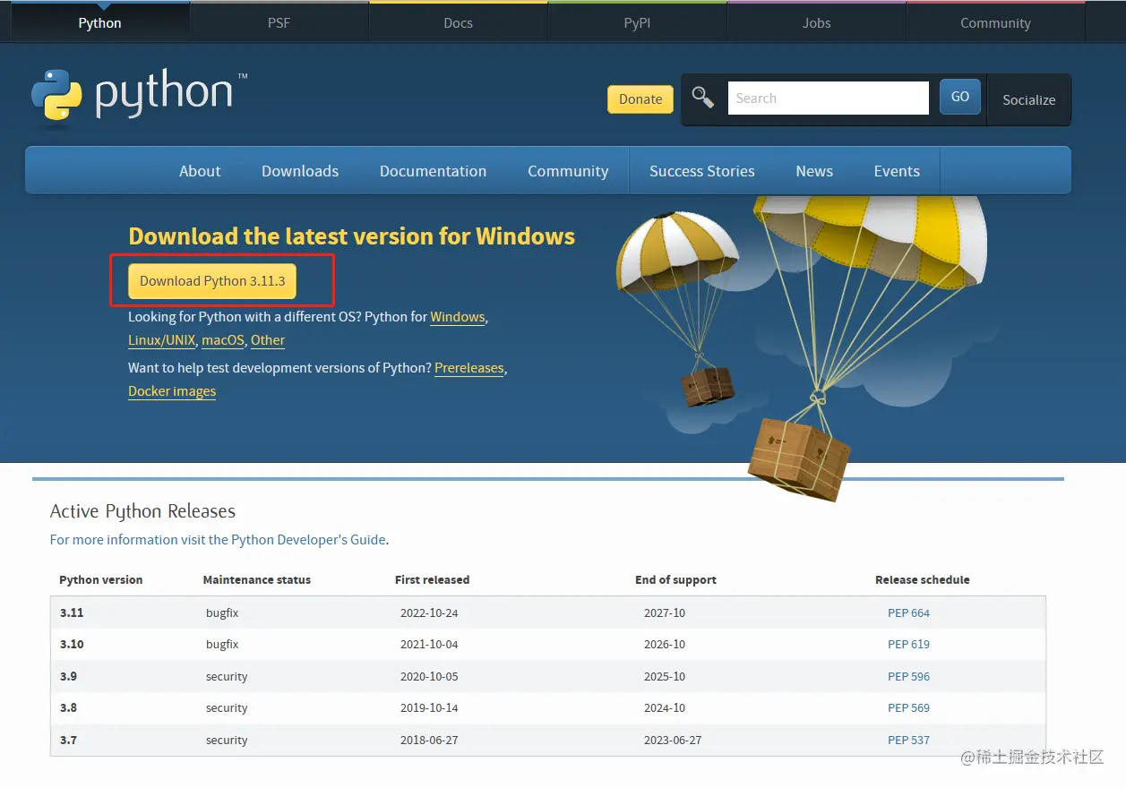
Task: Open the About navigation menu
Action: pos(200,171)
